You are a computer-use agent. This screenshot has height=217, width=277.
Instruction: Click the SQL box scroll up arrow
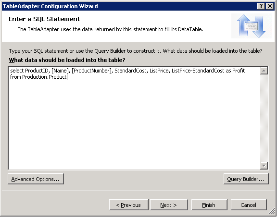point(264,71)
